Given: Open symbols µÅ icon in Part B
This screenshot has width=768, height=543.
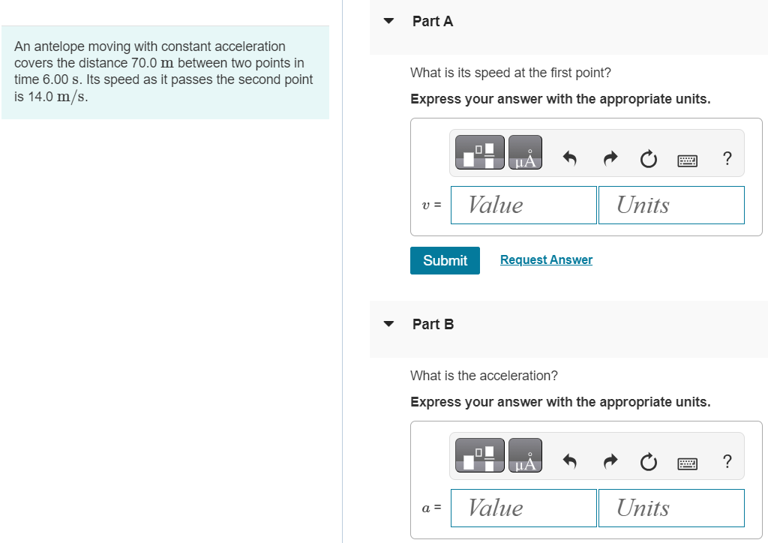Looking at the screenshot, I should coord(525,455).
